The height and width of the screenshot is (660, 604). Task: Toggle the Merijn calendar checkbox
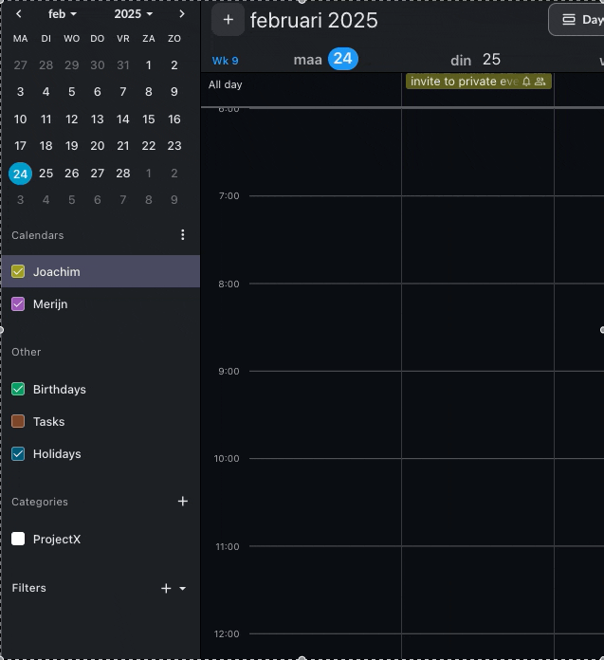(x=18, y=304)
